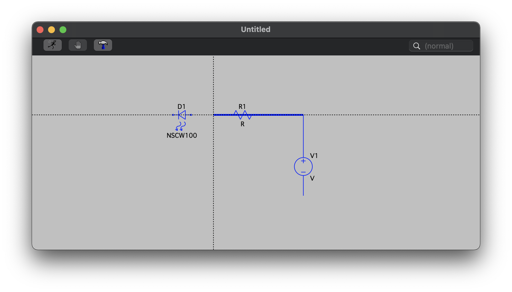Click the green zoom window button
This screenshot has height=292, width=512.
click(63, 30)
